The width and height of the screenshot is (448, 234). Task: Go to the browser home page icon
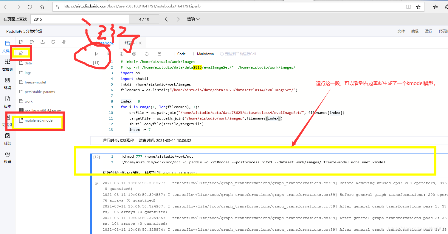tap(42, 7)
